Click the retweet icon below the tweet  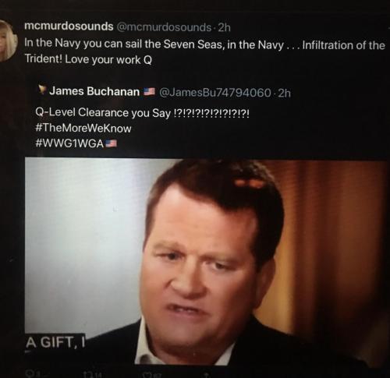point(89,374)
